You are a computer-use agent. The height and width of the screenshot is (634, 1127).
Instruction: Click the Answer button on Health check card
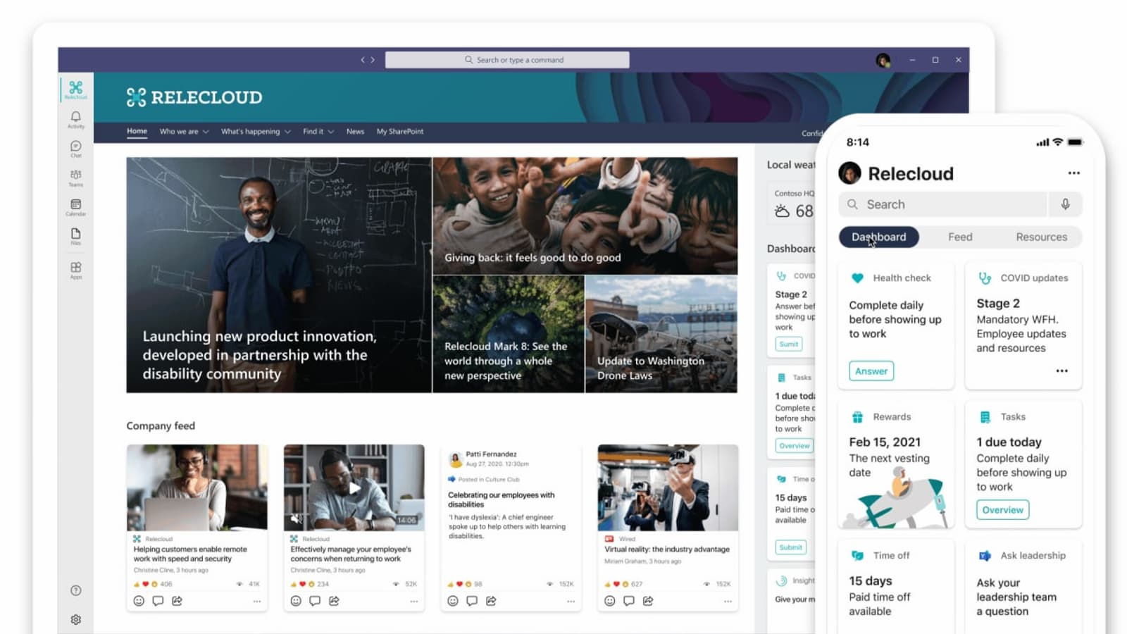(x=871, y=371)
